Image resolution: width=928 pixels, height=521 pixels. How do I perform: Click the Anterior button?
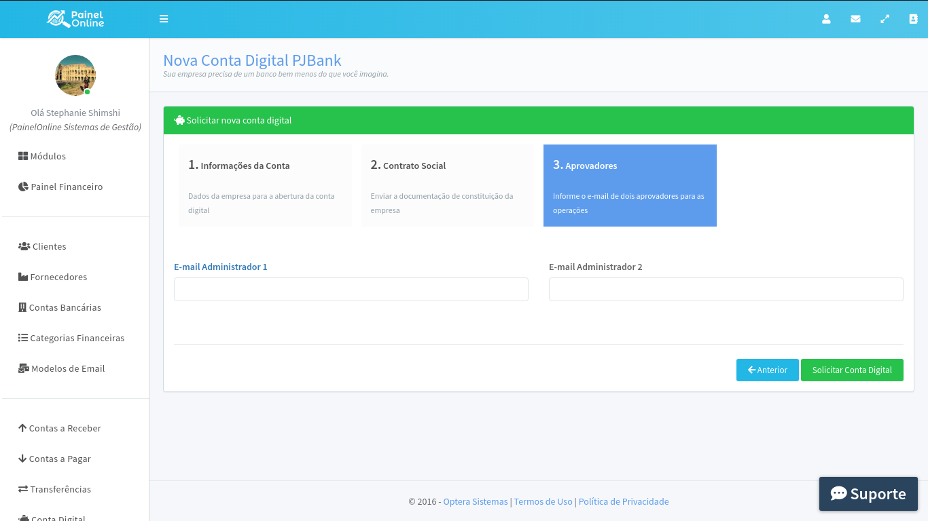(768, 370)
